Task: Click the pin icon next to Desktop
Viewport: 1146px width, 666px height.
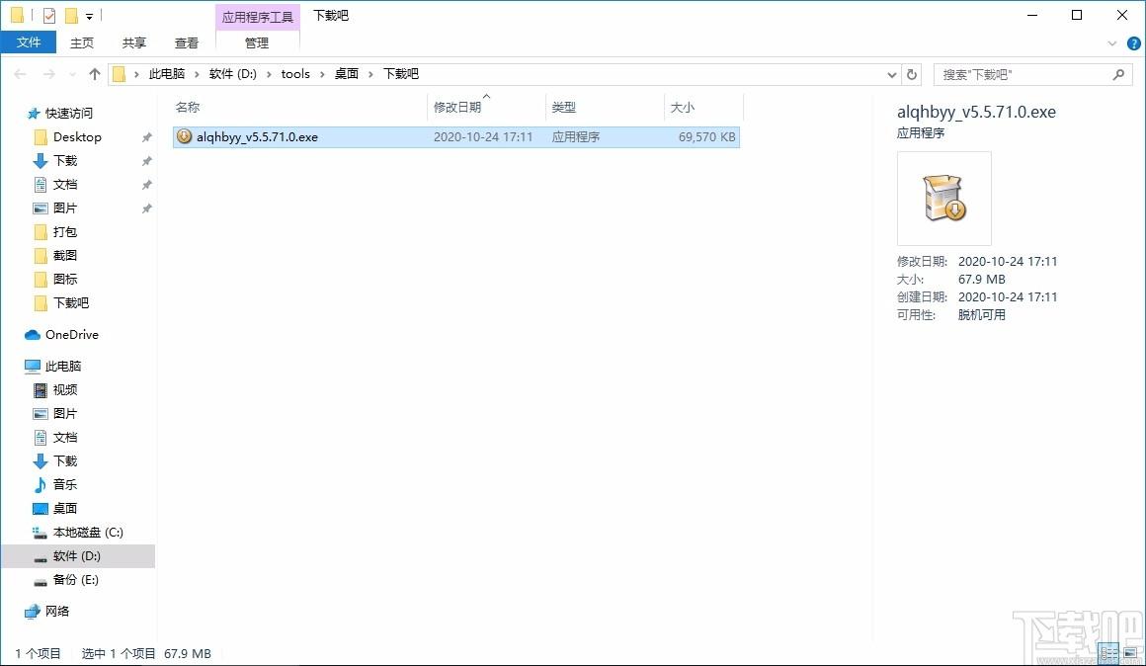Action: coord(146,136)
